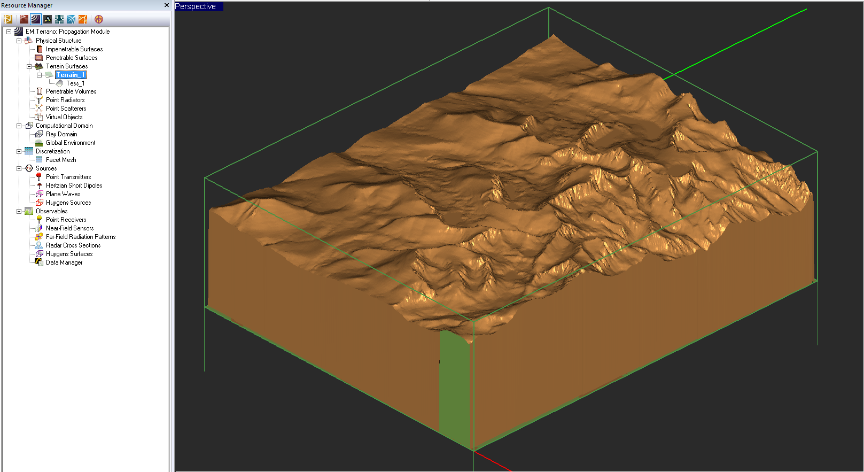Click the Perspective view label

click(196, 6)
